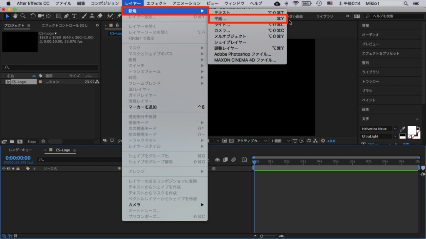Create a new folder in Project panel
The height and width of the screenshot is (239, 426).
[12, 141]
